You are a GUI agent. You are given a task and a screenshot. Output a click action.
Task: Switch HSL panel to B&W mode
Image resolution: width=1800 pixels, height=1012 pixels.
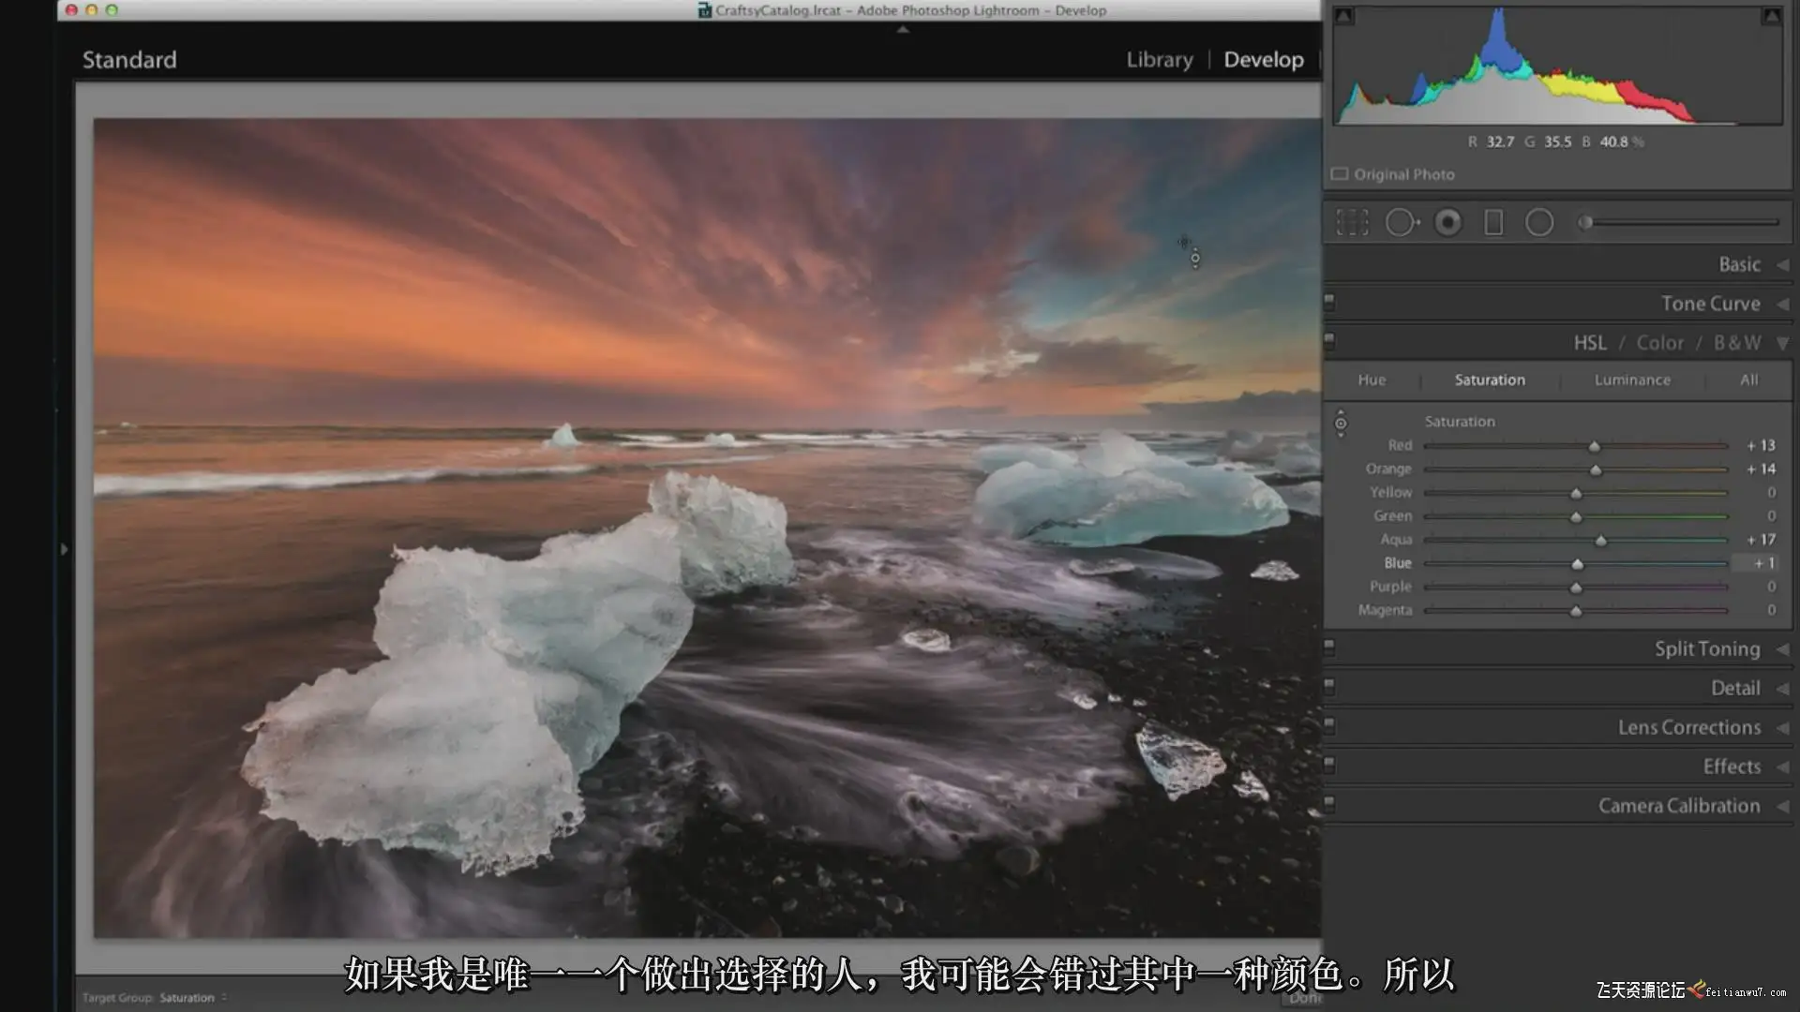click(x=1736, y=343)
